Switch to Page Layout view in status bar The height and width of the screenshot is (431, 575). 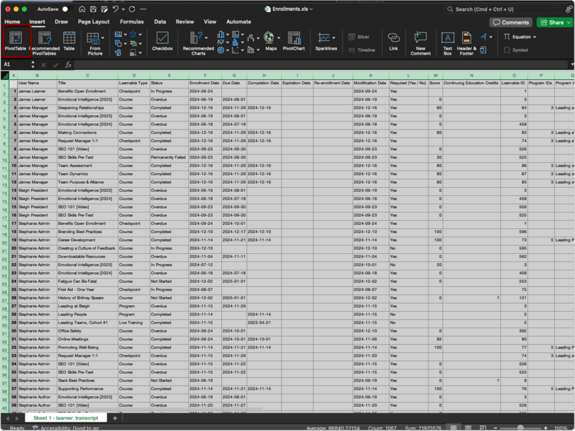click(x=468, y=428)
